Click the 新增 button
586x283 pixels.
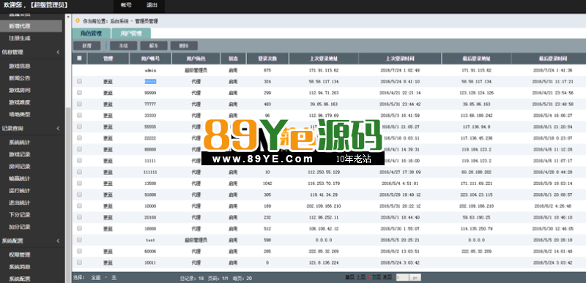[x=86, y=45]
